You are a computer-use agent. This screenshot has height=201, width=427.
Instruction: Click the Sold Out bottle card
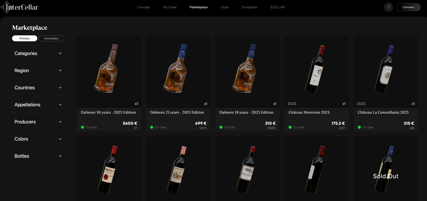(386, 169)
